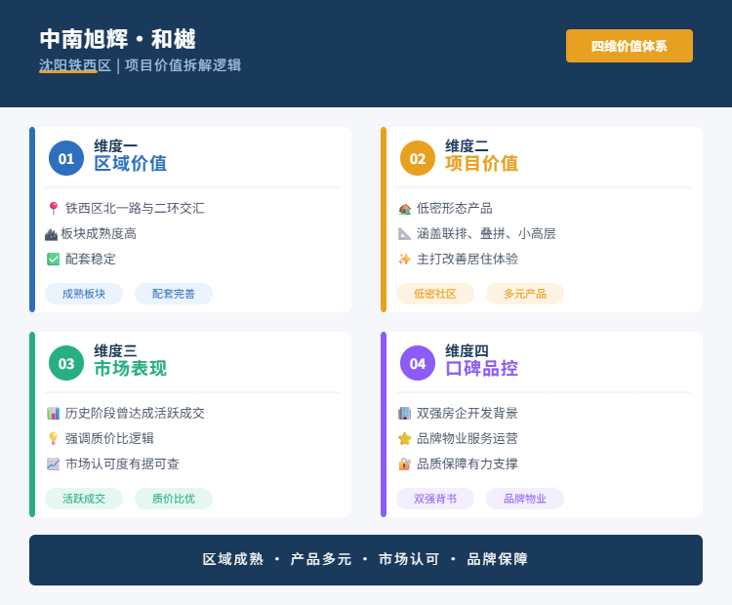732x605 pixels.
Task: Click the 项目价值拆解逻辑 subtitle text
Action: (x=183, y=65)
